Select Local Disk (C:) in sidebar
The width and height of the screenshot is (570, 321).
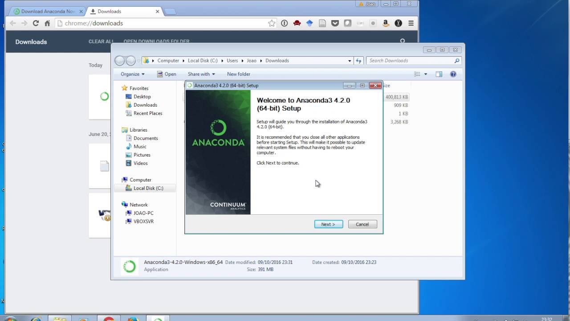coord(145,188)
